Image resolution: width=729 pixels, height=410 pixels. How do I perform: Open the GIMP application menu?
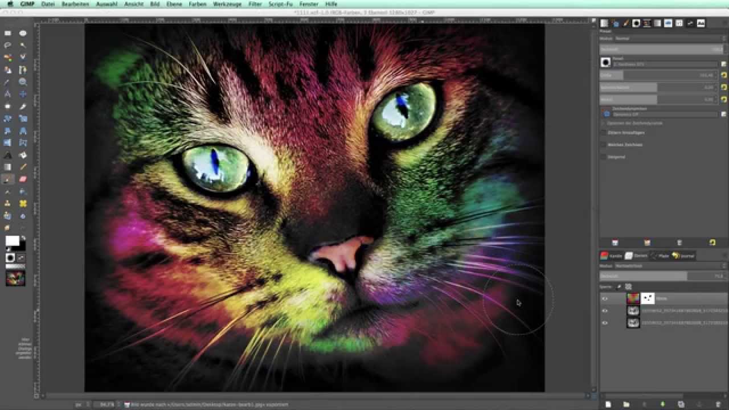[26, 4]
